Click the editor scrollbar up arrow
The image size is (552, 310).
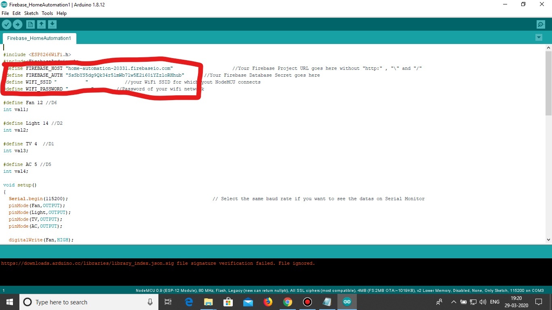(x=548, y=48)
